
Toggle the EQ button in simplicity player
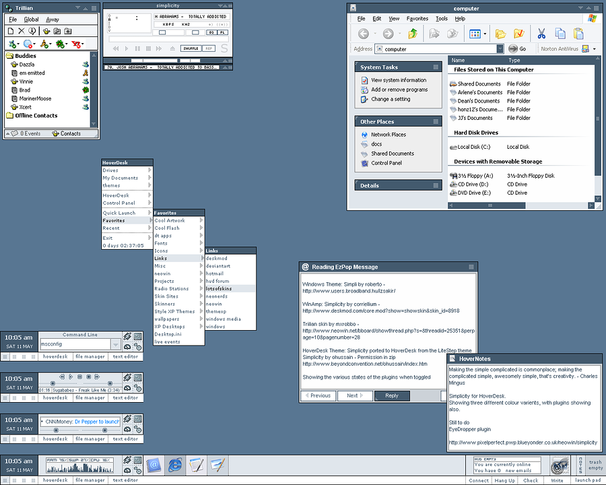point(211,32)
